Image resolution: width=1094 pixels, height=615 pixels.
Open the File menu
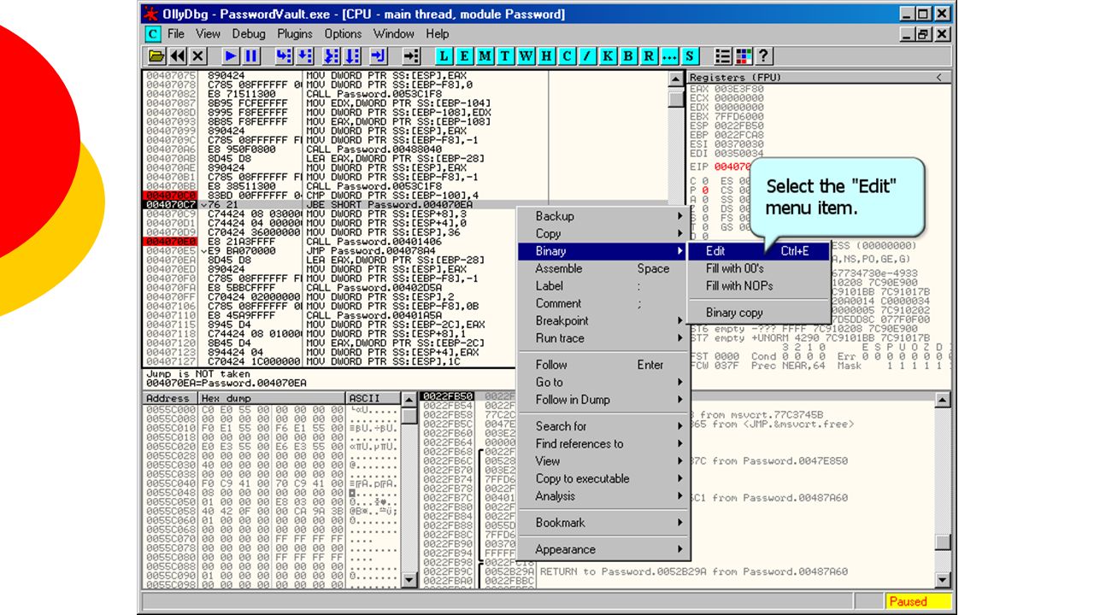(x=176, y=34)
